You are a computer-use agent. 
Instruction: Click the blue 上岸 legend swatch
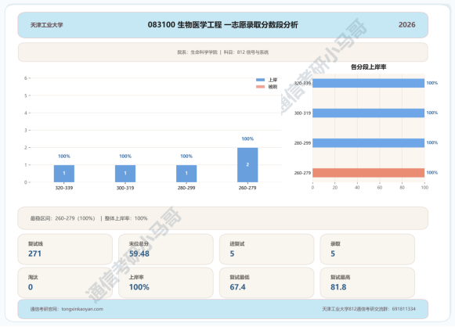pyautogui.click(x=260, y=80)
